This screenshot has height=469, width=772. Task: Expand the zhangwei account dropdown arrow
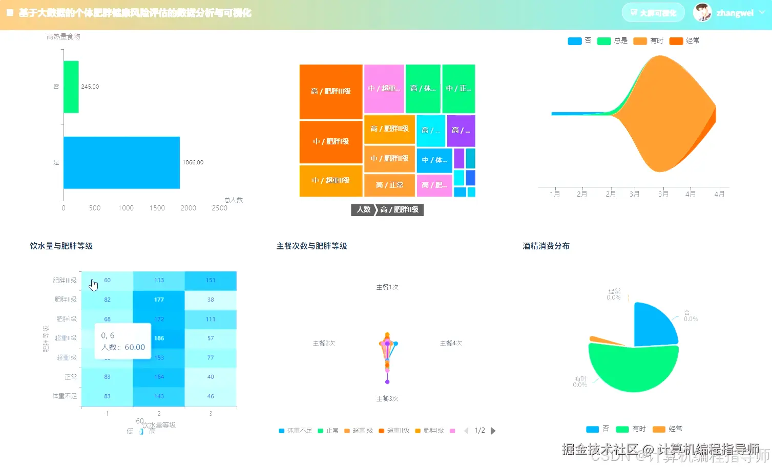(x=762, y=12)
